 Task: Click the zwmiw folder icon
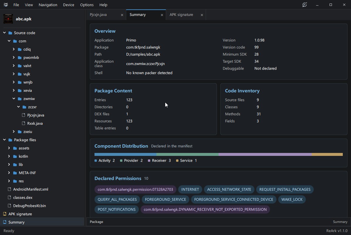[x=20, y=99]
